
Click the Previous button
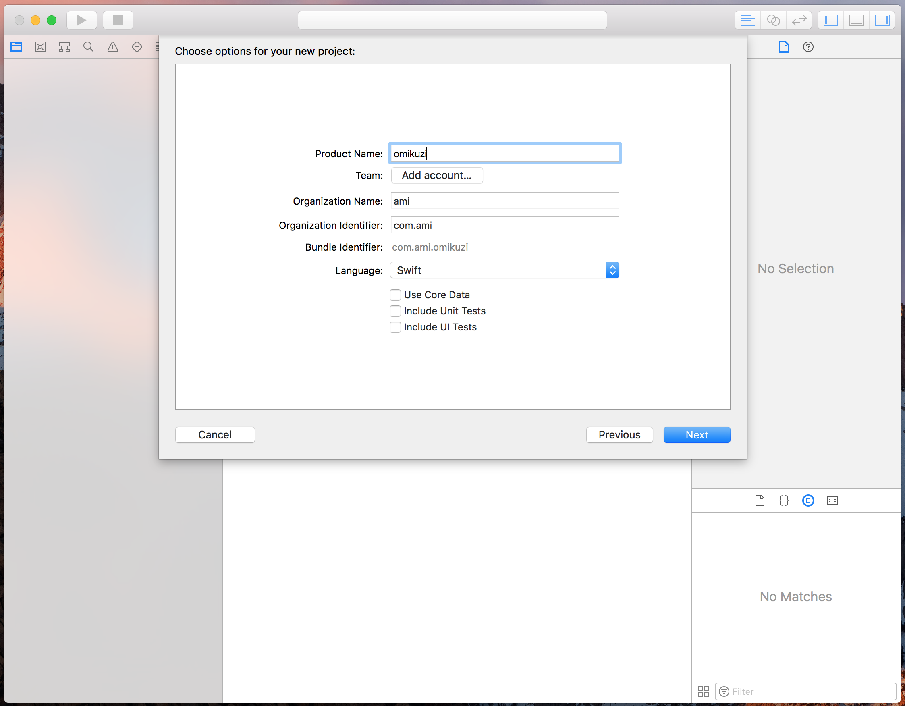point(619,435)
